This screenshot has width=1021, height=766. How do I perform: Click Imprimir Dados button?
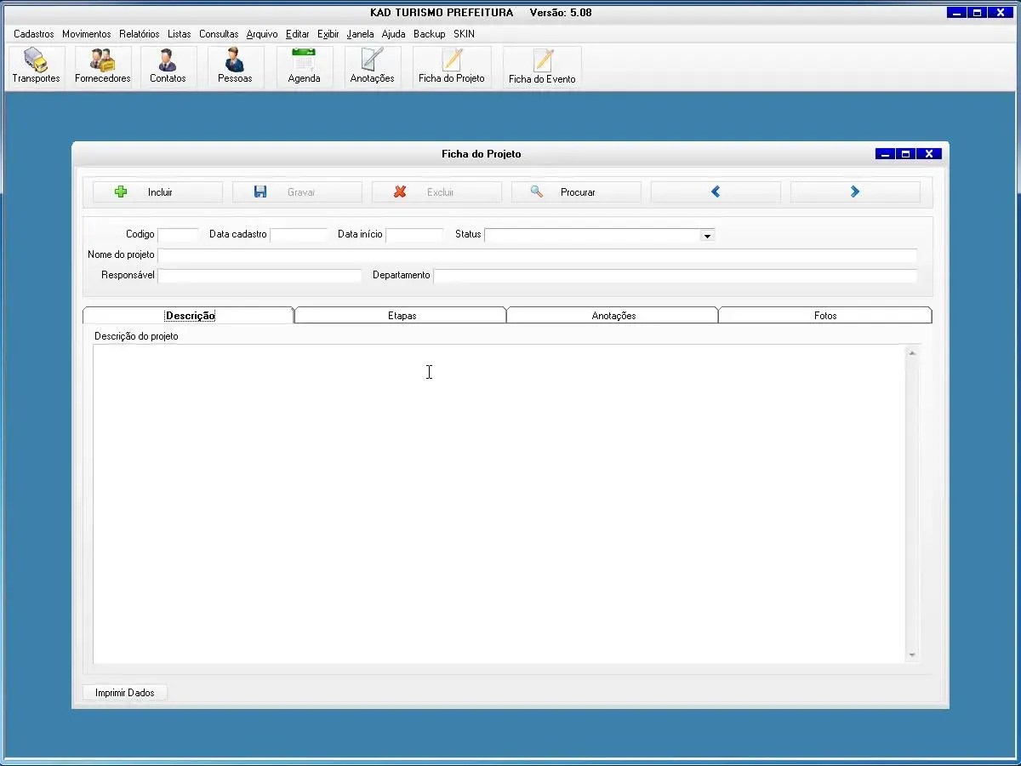125,693
